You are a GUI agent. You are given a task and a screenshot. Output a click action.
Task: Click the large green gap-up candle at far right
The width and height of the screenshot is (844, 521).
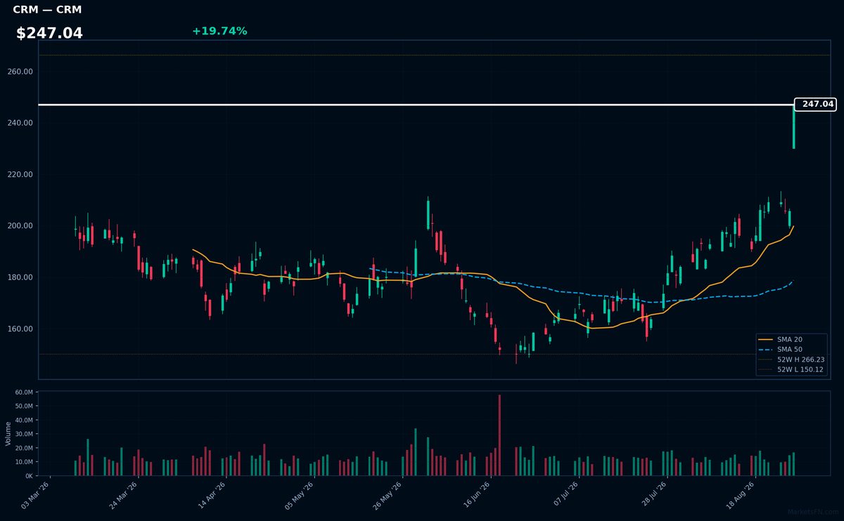793,126
